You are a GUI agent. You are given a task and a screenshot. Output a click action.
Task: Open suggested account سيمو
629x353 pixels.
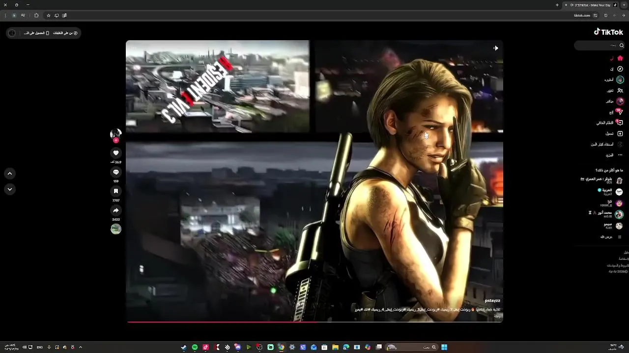click(614, 226)
